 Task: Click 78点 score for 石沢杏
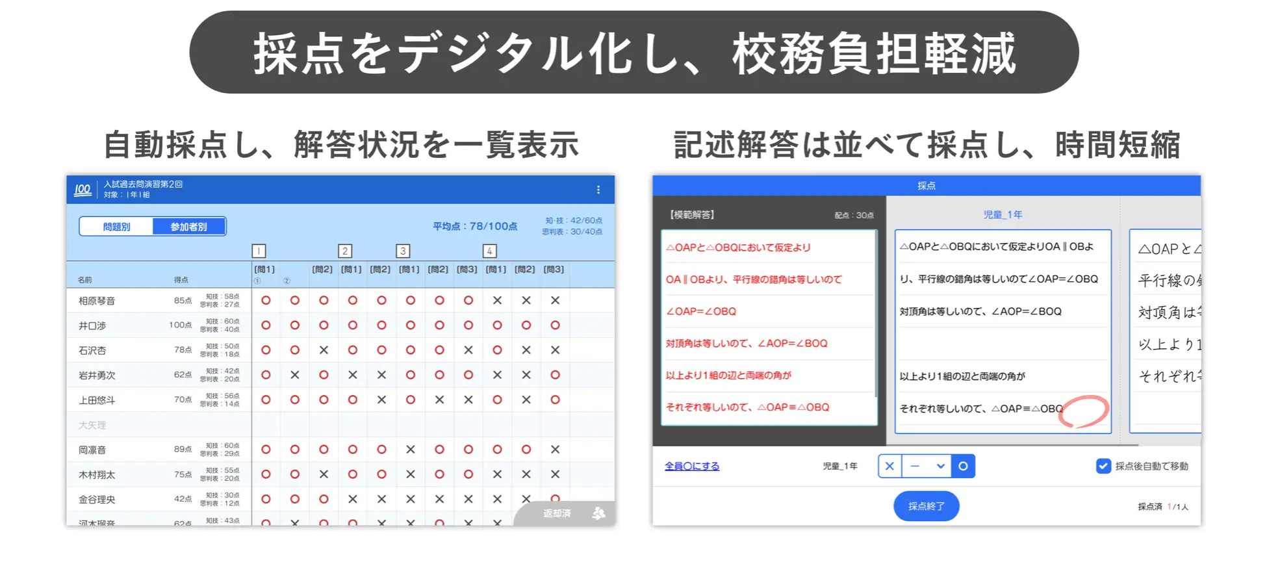(183, 350)
